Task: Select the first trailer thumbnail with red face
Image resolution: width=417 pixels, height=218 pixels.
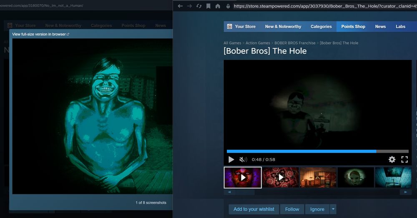Action: [x=243, y=177]
